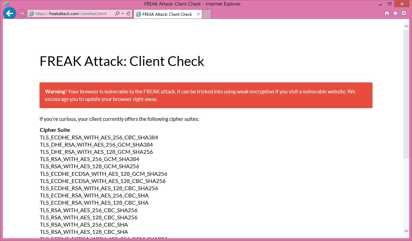This screenshot has height=241, width=412.
Task: Click the site icon inside the address bar
Action: coord(31,13)
